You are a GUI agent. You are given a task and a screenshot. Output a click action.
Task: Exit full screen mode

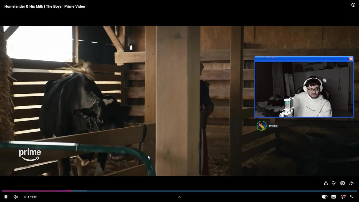[351, 197]
